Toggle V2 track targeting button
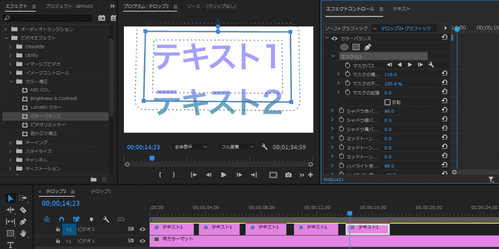This screenshot has height=249, width=499. tap(69, 229)
